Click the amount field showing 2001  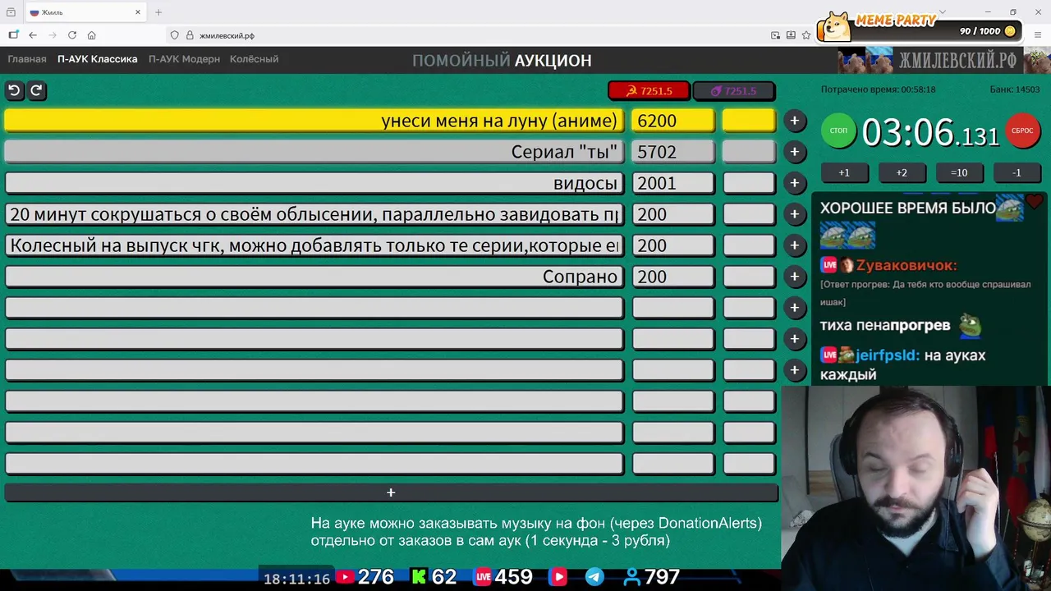(672, 183)
